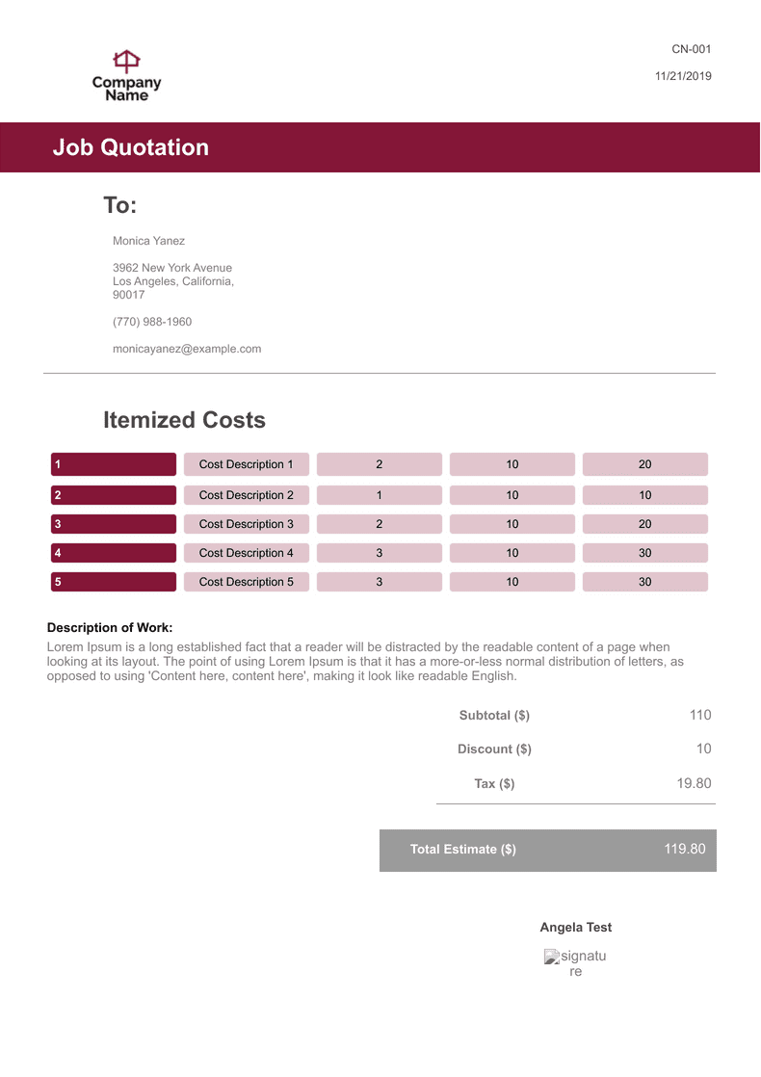Click the Subtotal value 110

[x=700, y=715]
